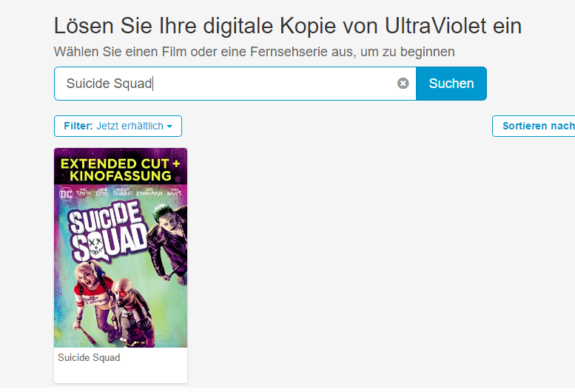Focus the Suicide Squad search input field
Screen dimensions: 575x392
pos(235,84)
